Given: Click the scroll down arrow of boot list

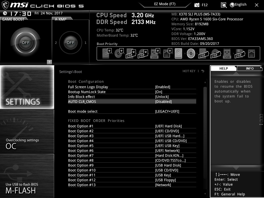Looking at the screenshot, I should click(205, 194).
